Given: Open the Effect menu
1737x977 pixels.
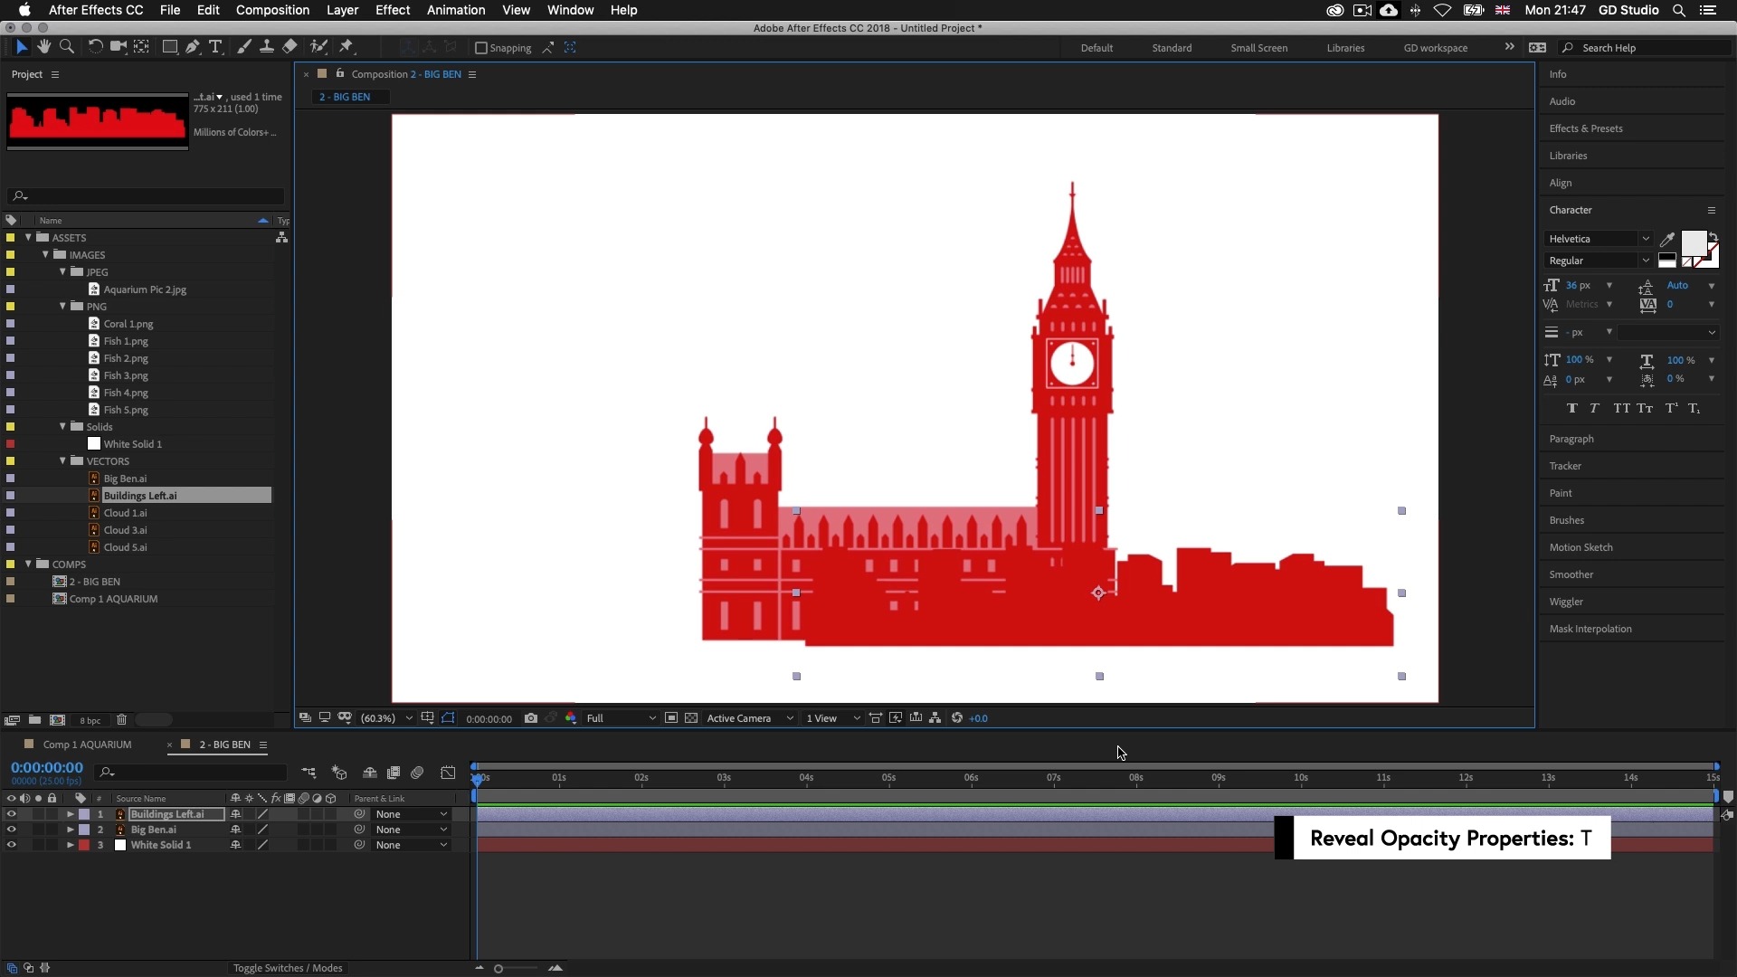Looking at the screenshot, I should (x=393, y=10).
